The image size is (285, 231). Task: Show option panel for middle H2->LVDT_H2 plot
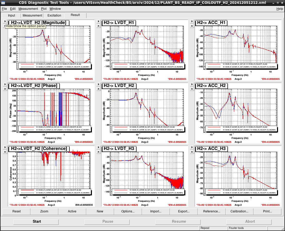99,84
